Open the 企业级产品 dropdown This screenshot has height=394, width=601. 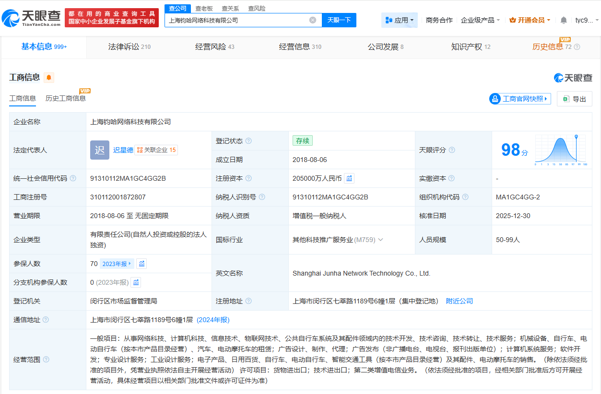(x=480, y=20)
